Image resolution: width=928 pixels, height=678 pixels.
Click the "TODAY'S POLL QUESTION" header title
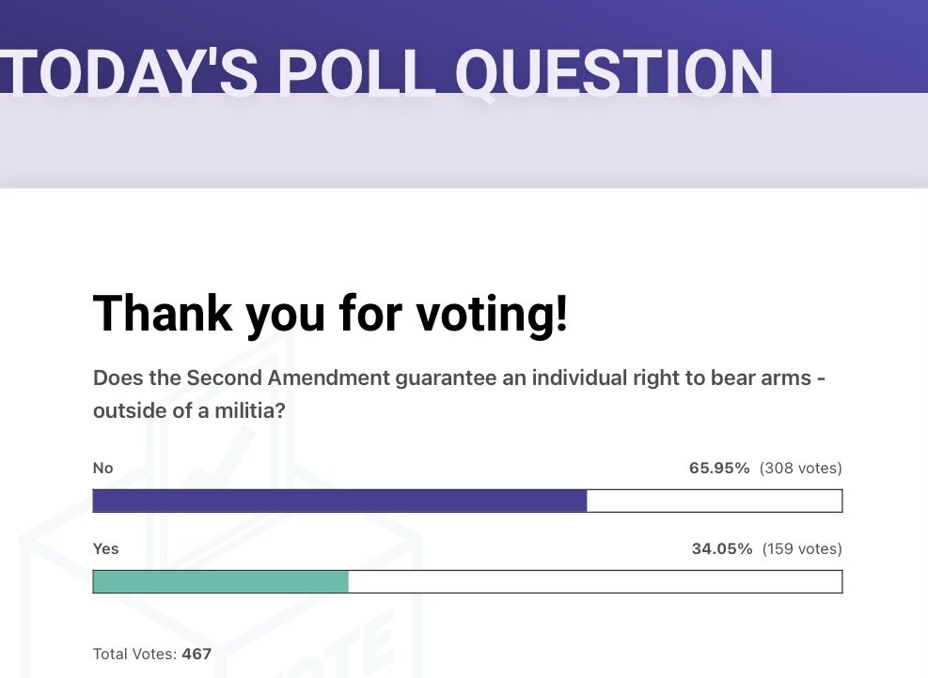coord(385,71)
